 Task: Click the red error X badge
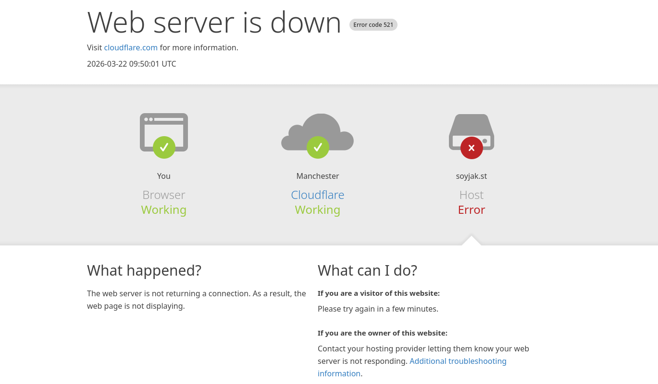[472, 148]
